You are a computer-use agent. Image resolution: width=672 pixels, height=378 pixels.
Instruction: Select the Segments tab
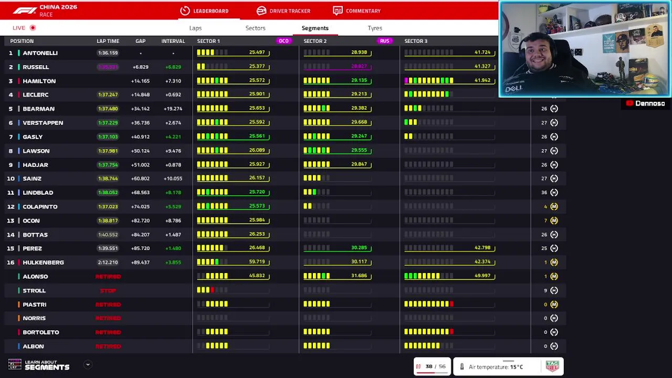point(315,28)
